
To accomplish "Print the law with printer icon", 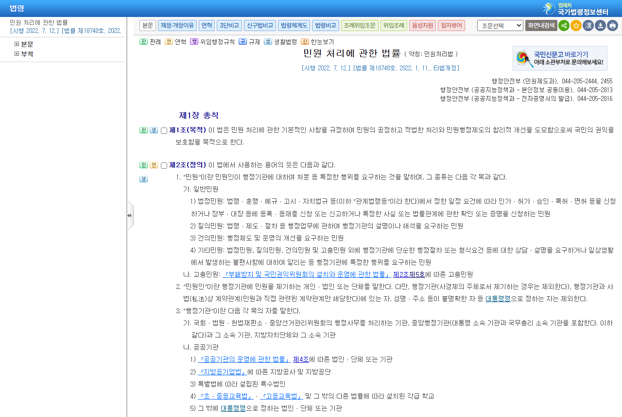I will (612, 26).
